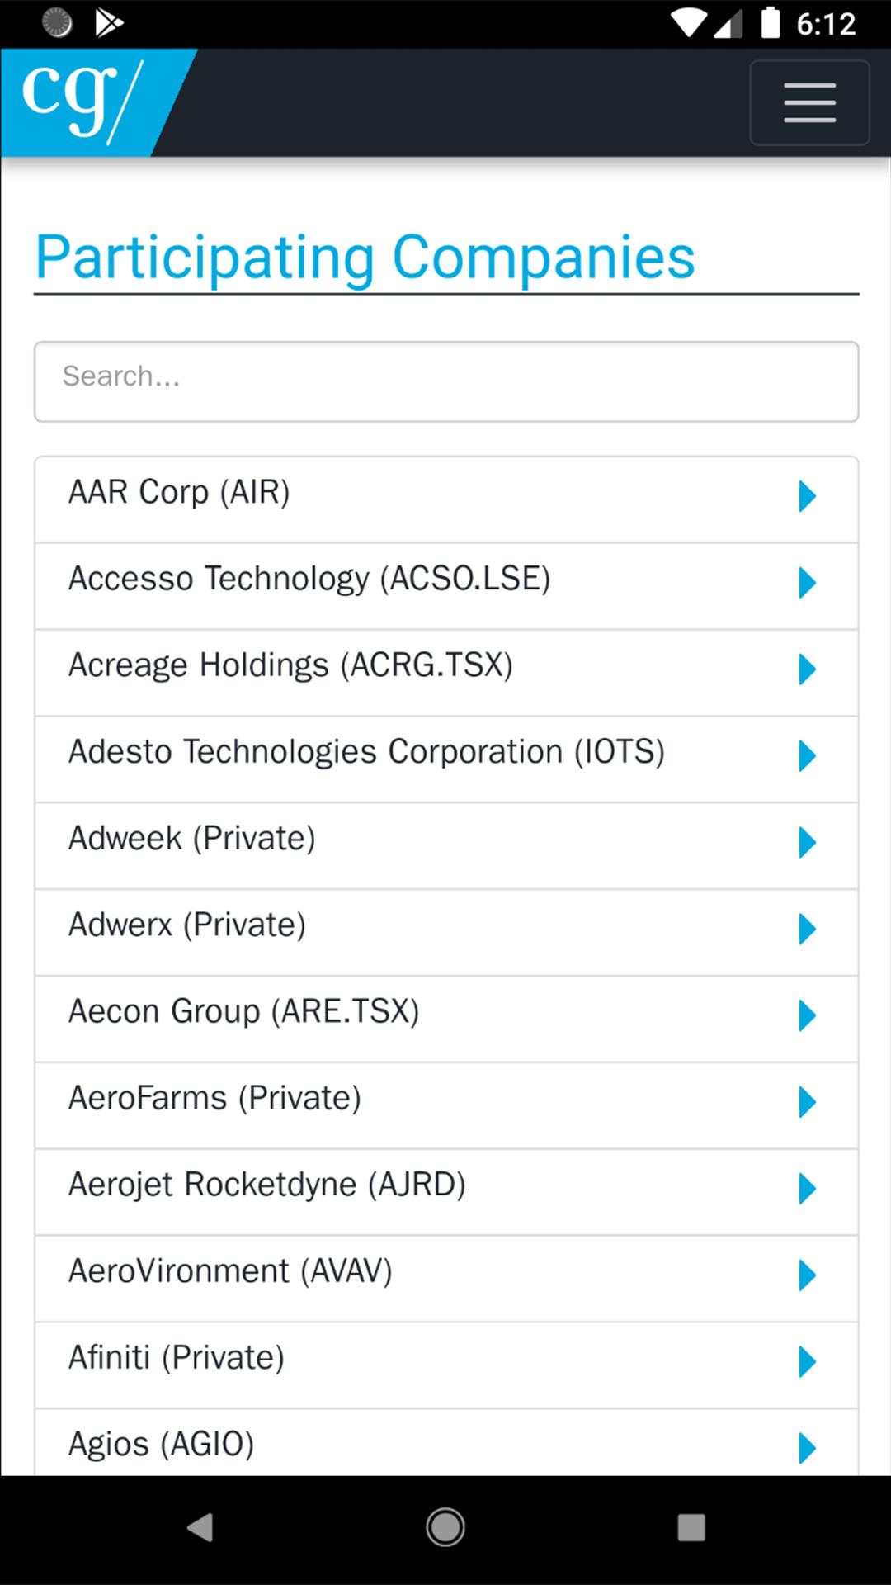891x1585 pixels.
Task: Click arrow icon next to Afiniti (Private)
Action: coord(807,1362)
